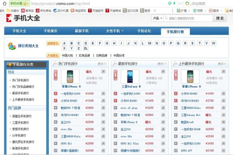Open OPPO R11 link in 热门手机排行
Viewport: 233px width, 155px height.
tap(66, 144)
